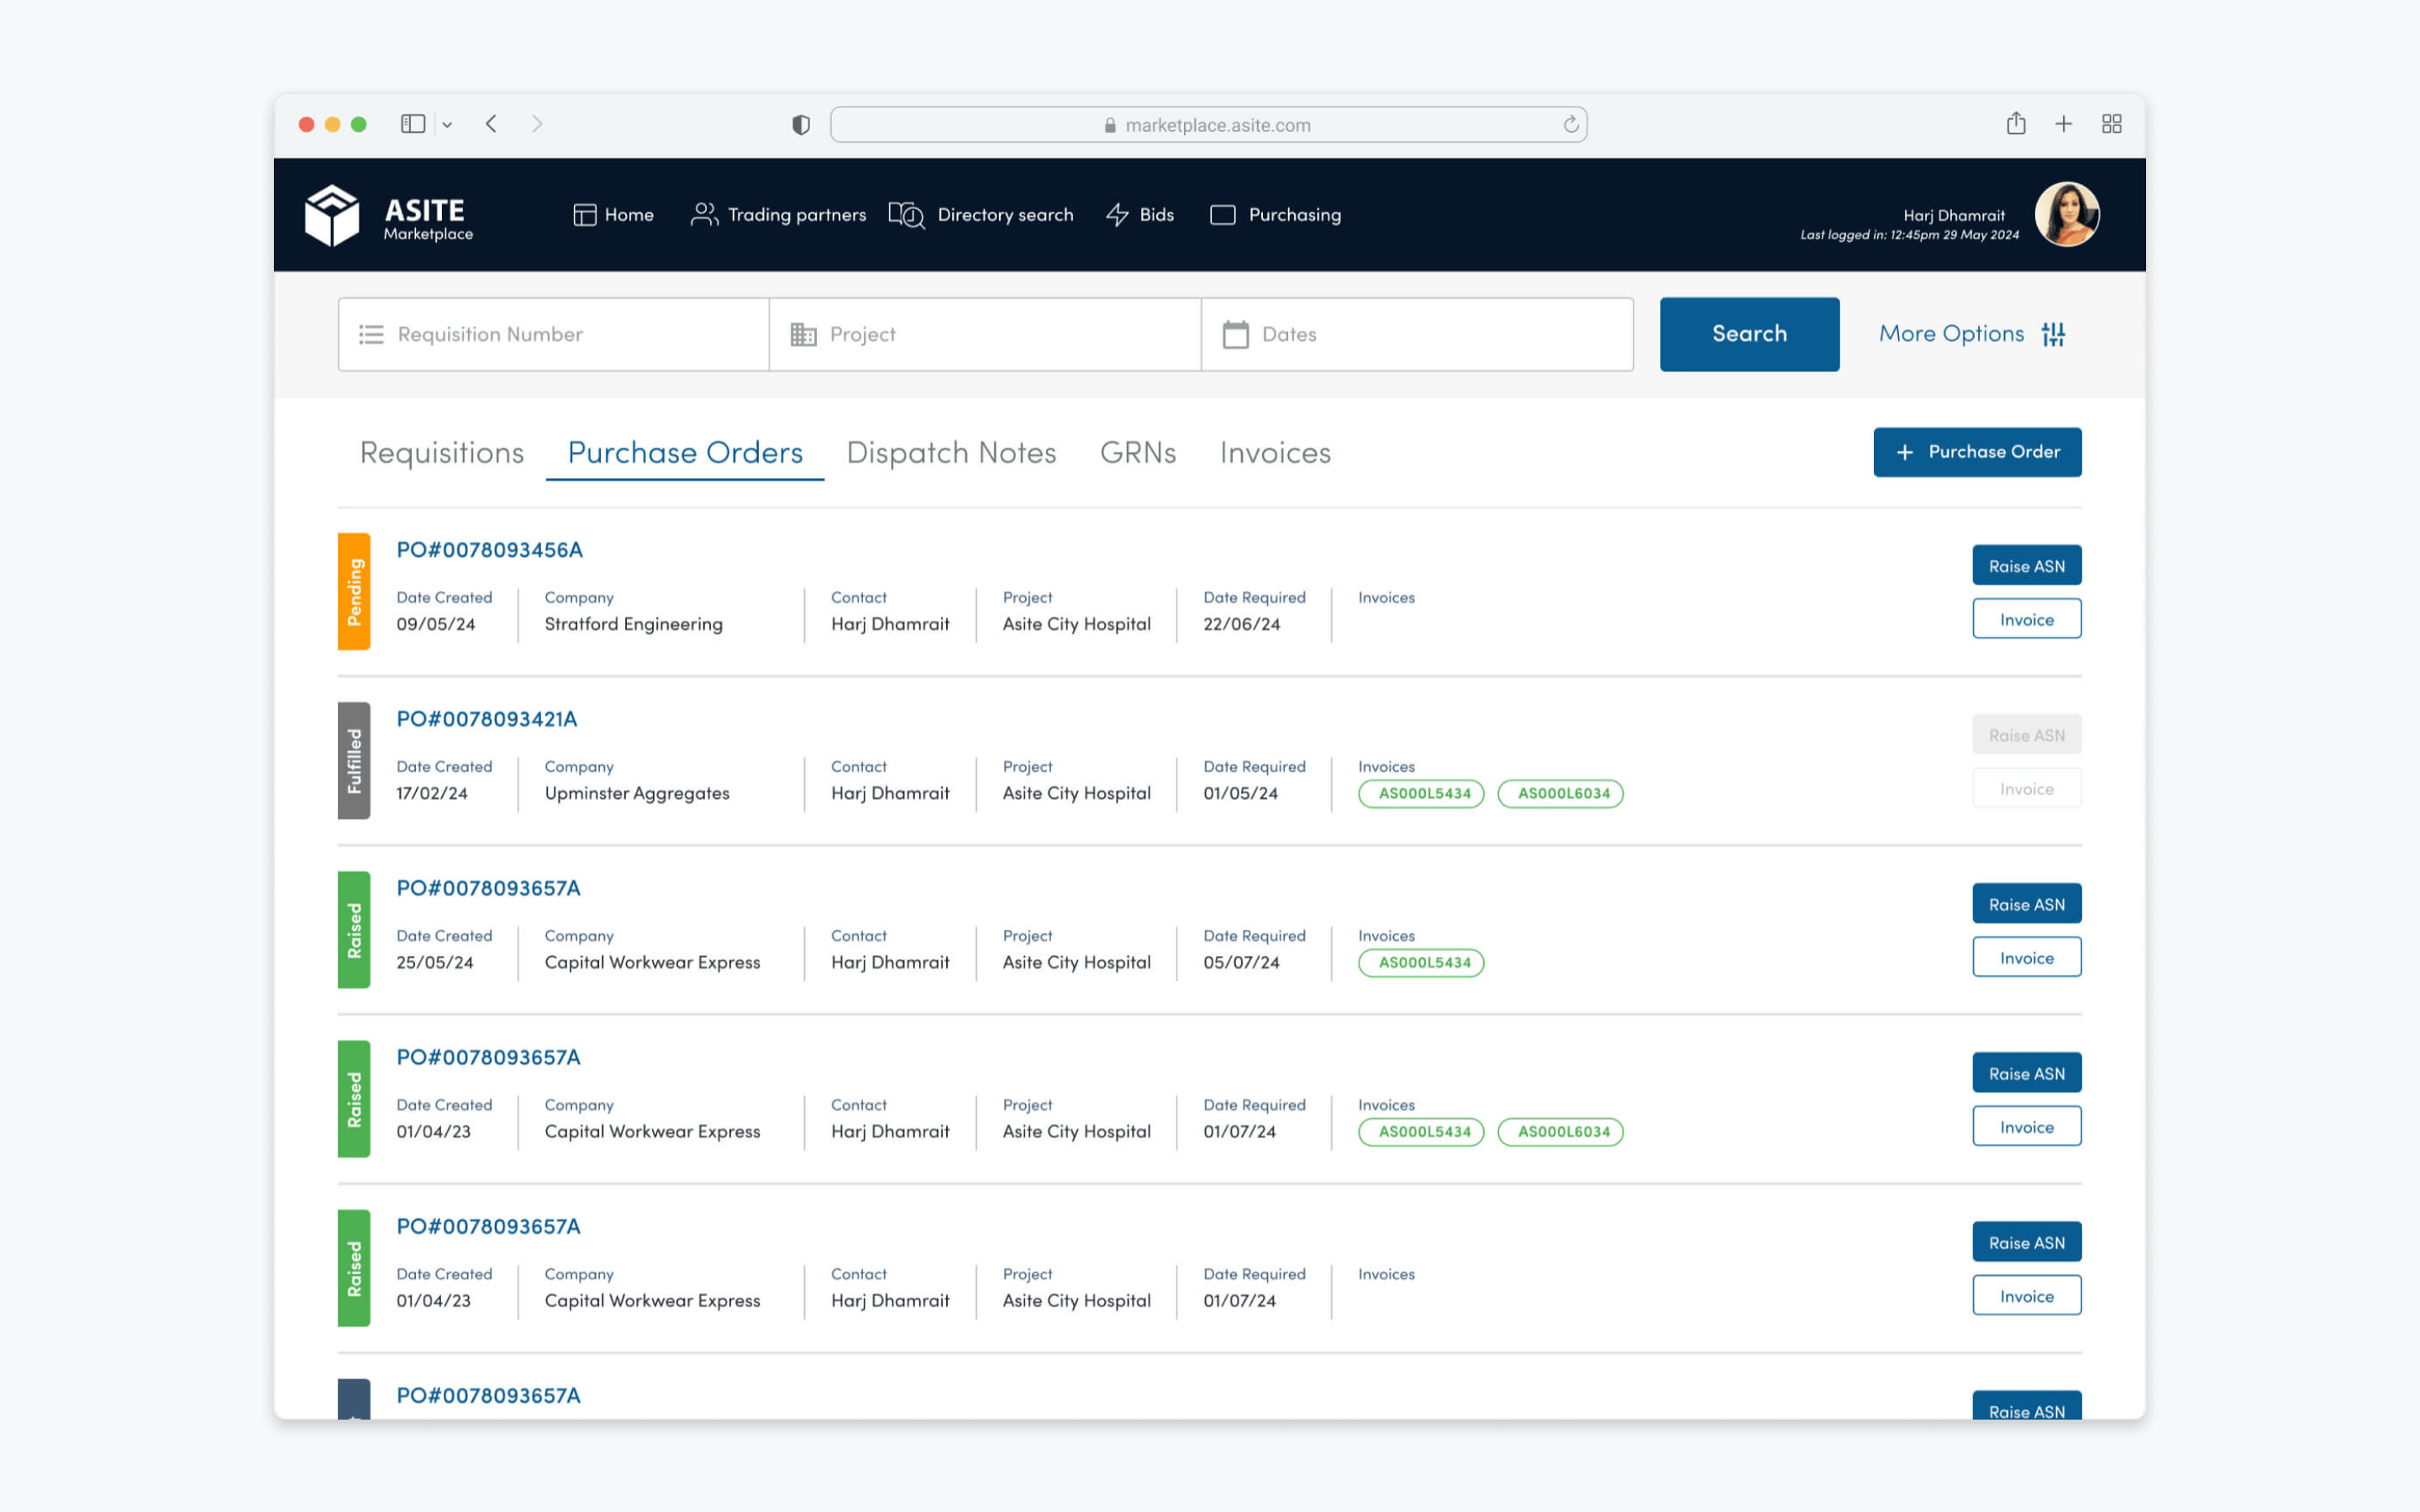Click the Trading partners people icon
This screenshot has width=2420, height=1512.
pos(704,215)
